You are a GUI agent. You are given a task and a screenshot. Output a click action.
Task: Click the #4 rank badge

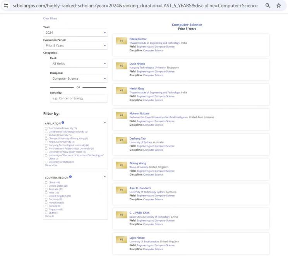pos(122,115)
